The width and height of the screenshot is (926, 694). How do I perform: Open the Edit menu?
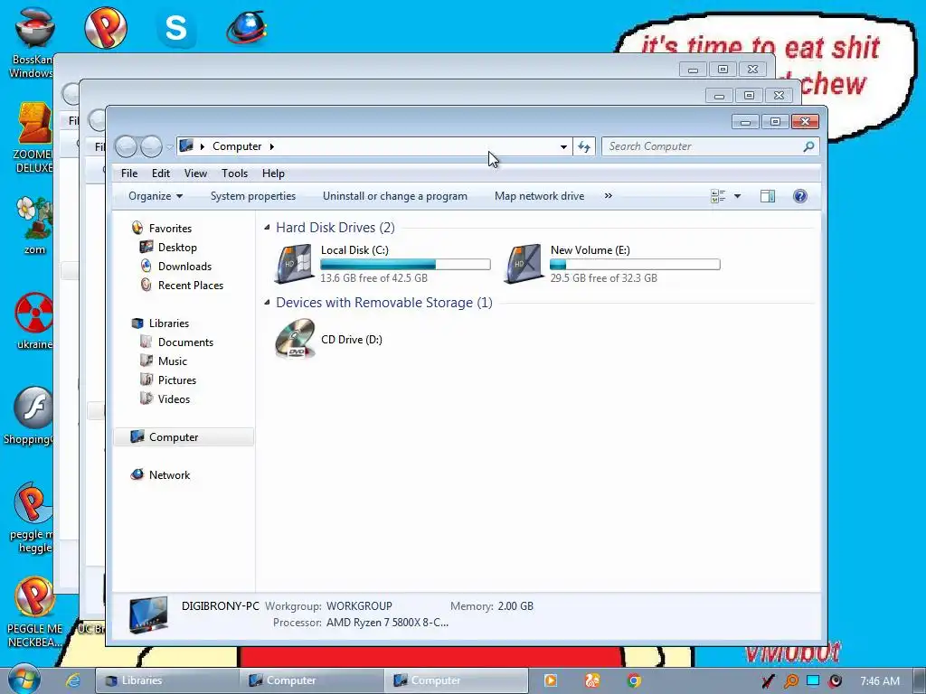(161, 173)
